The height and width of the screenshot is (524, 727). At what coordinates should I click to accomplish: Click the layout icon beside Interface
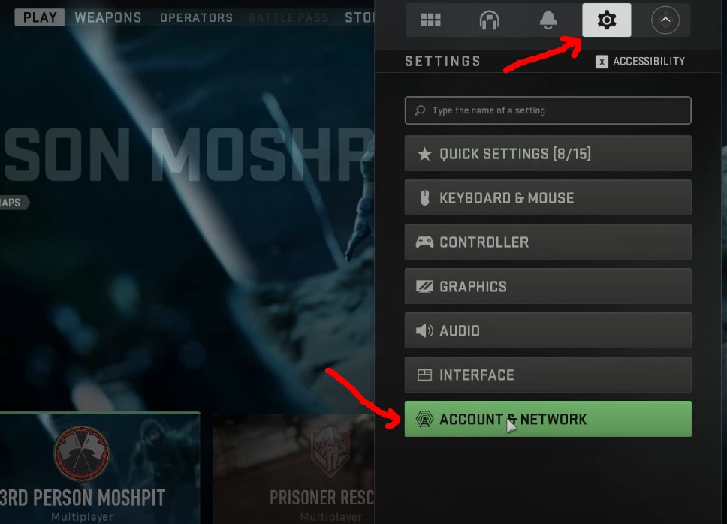pyautogui.click(x=424, y=375)
